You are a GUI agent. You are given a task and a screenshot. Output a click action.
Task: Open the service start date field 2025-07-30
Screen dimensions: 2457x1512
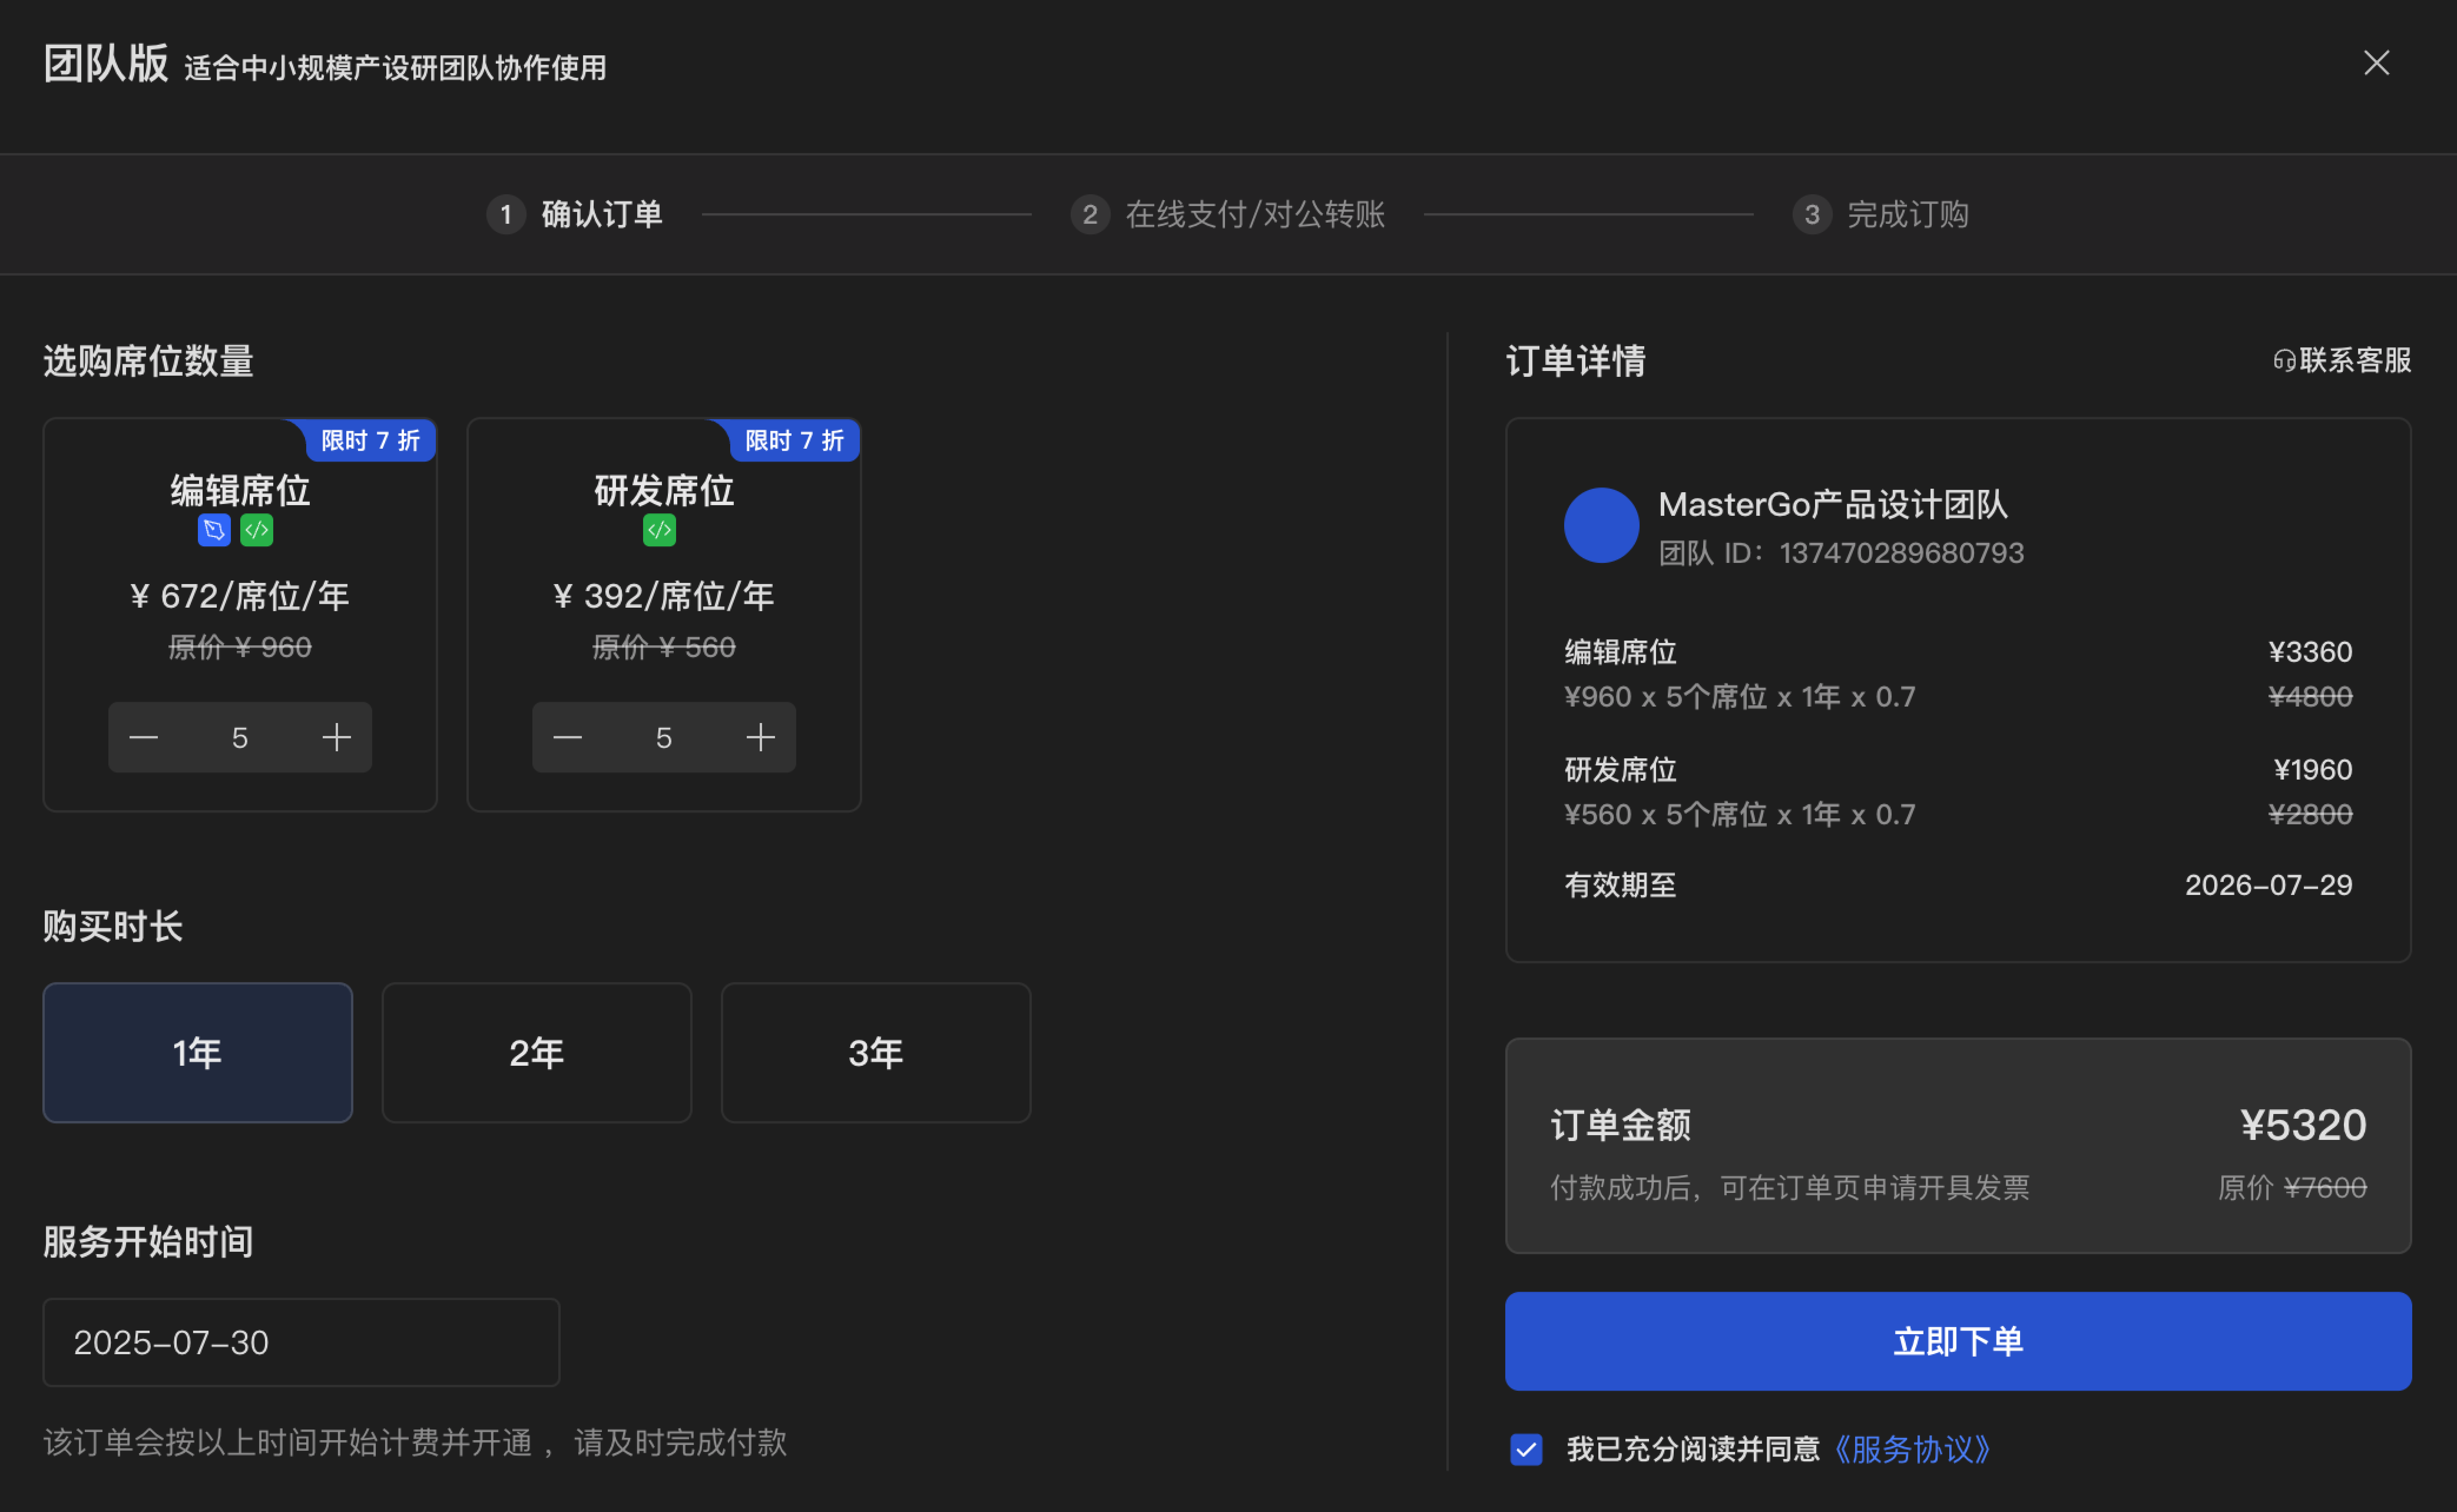click(301, 1342)
